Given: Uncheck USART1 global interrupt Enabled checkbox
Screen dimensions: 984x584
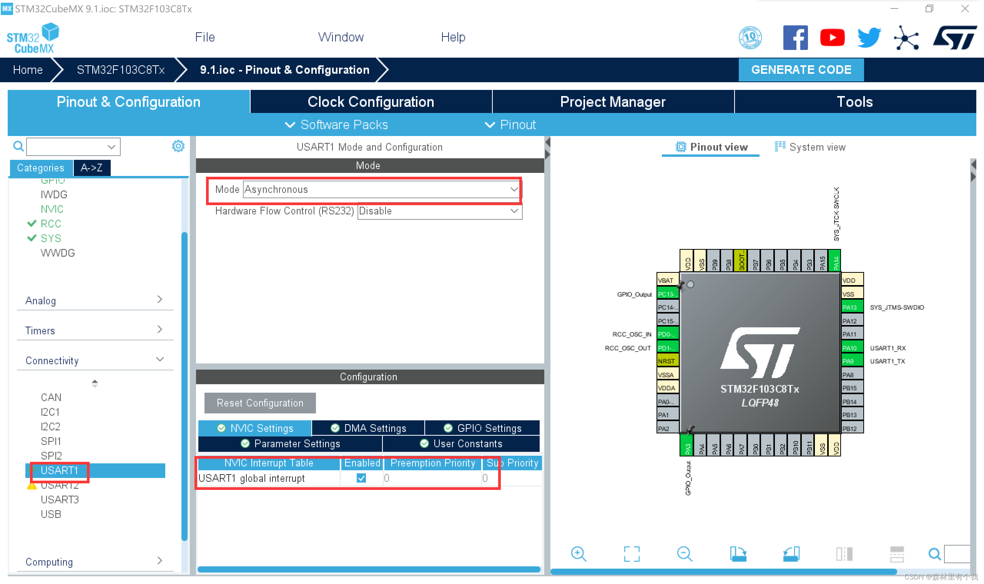Looking at the screenshot, I should coord(361,478).
